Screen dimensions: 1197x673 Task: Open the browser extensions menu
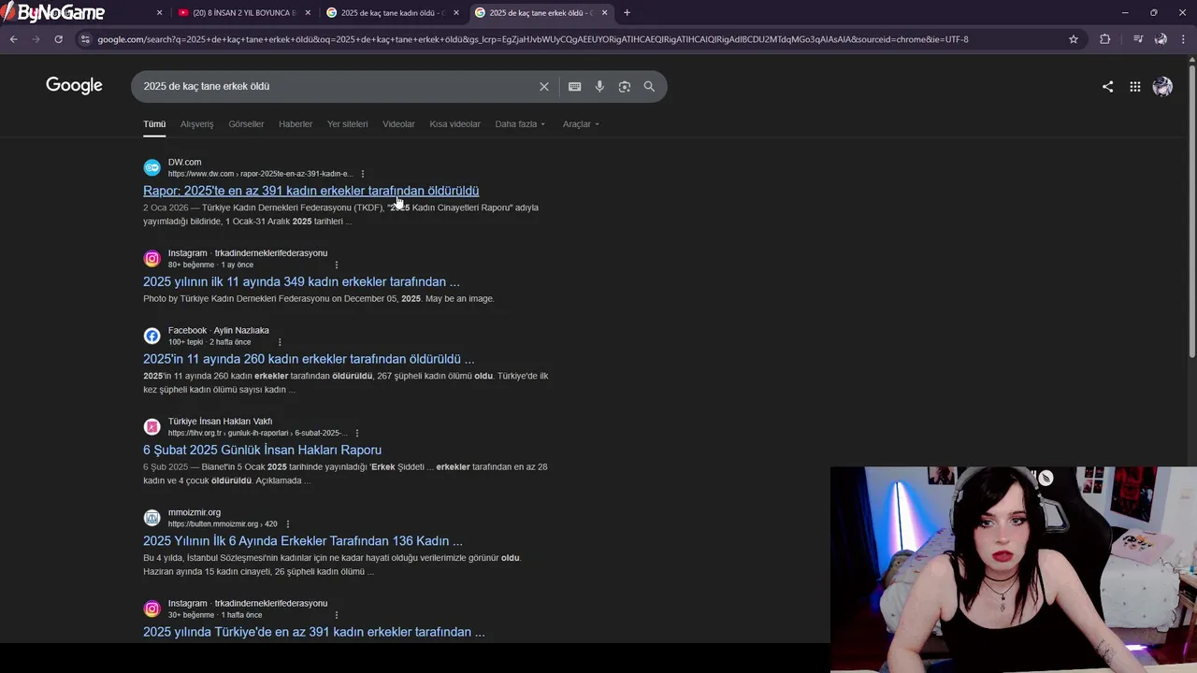click(x=1104, y=39)
